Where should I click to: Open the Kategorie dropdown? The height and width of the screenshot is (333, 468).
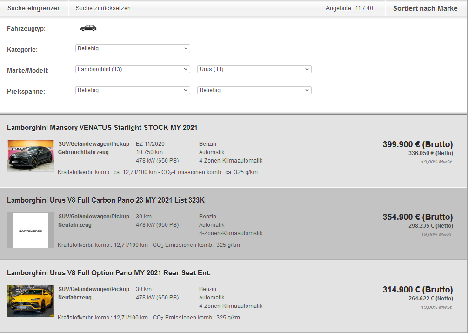click(x=133, y=48)
